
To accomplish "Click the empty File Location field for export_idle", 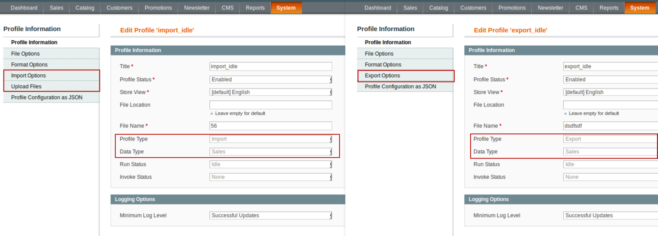I will click(610, 105).
